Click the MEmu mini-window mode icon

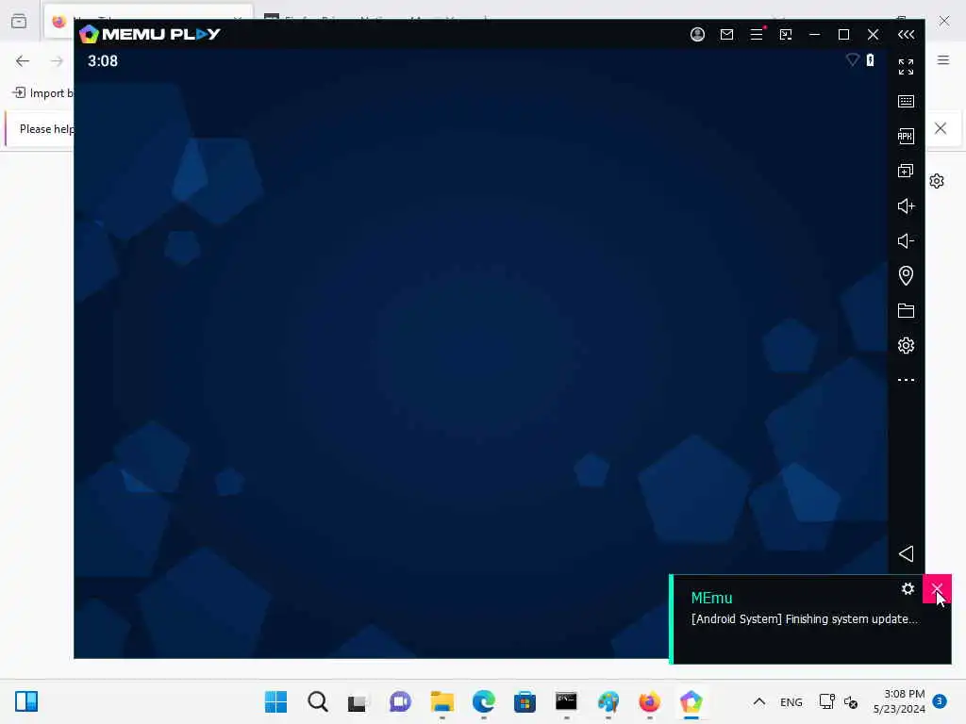click(x=786, y=35)
